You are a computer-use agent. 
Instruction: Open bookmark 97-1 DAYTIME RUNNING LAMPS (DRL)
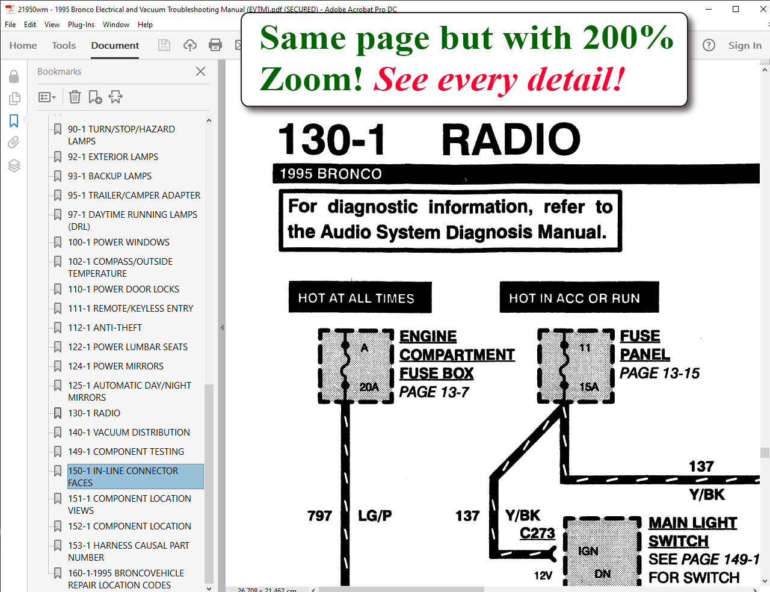click(132, 220)
